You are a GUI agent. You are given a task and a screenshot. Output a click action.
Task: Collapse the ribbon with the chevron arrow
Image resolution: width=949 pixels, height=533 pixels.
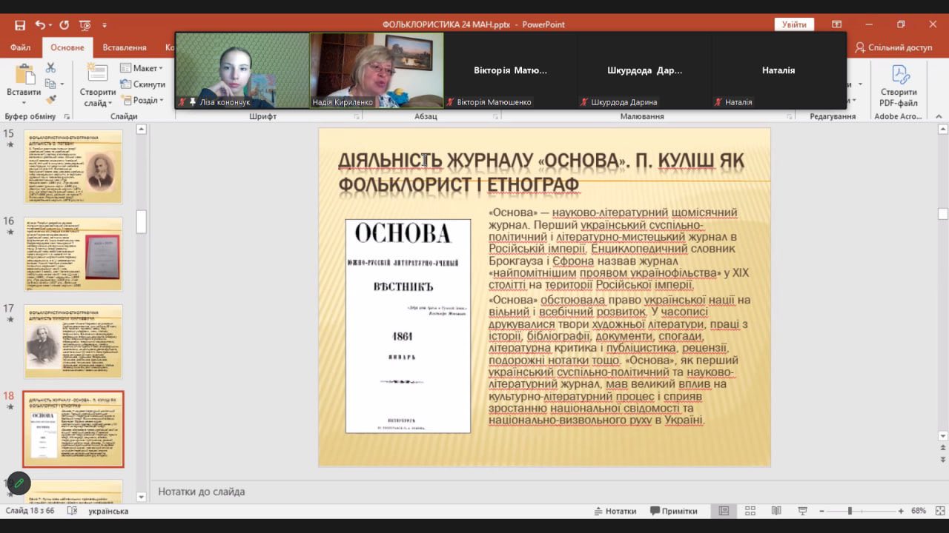click(x=942, y=116)
